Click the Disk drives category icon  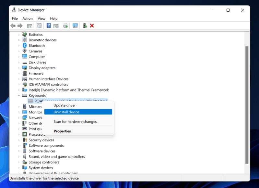point(25,62)
